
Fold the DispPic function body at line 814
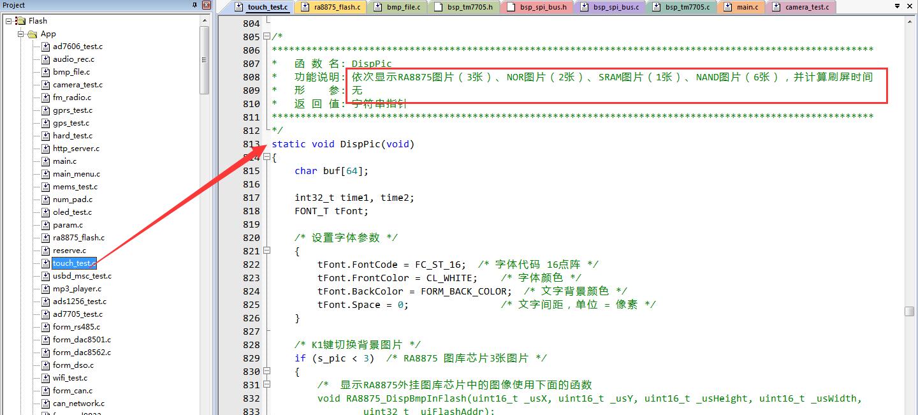(x=267, y=157)
